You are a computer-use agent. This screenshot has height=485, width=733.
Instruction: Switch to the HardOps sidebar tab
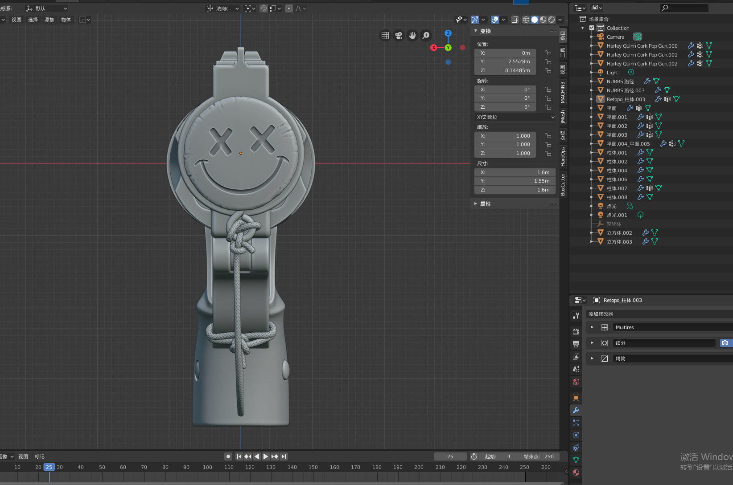click(x=563, y=156)
